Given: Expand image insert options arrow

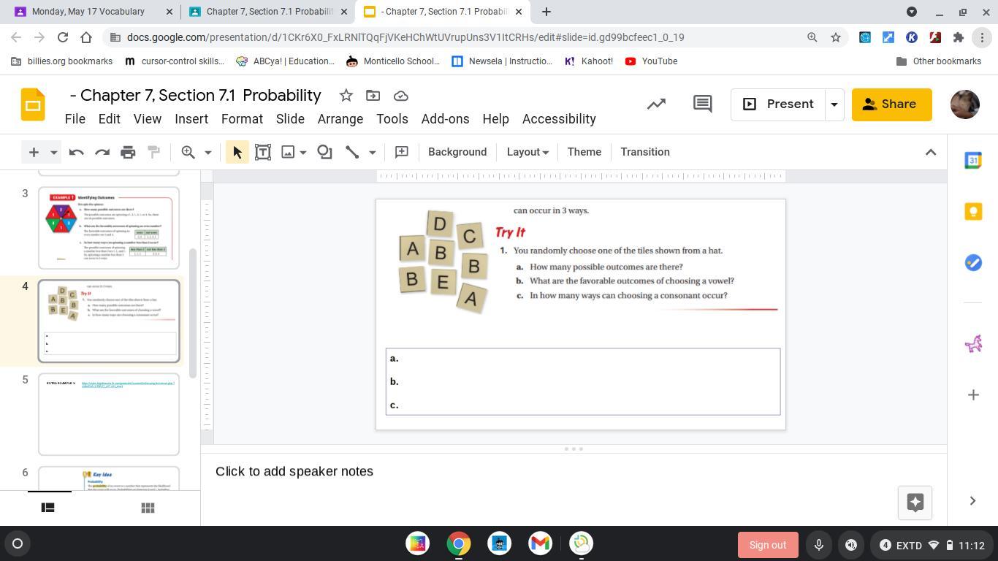Looking at the screenshot, I should tap(303, 152).
